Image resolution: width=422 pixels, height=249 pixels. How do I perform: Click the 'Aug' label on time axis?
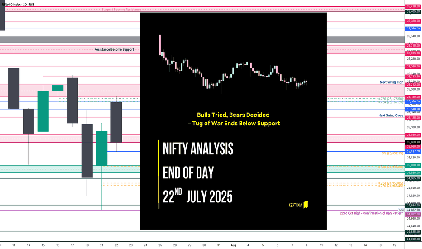click(233, 245)
